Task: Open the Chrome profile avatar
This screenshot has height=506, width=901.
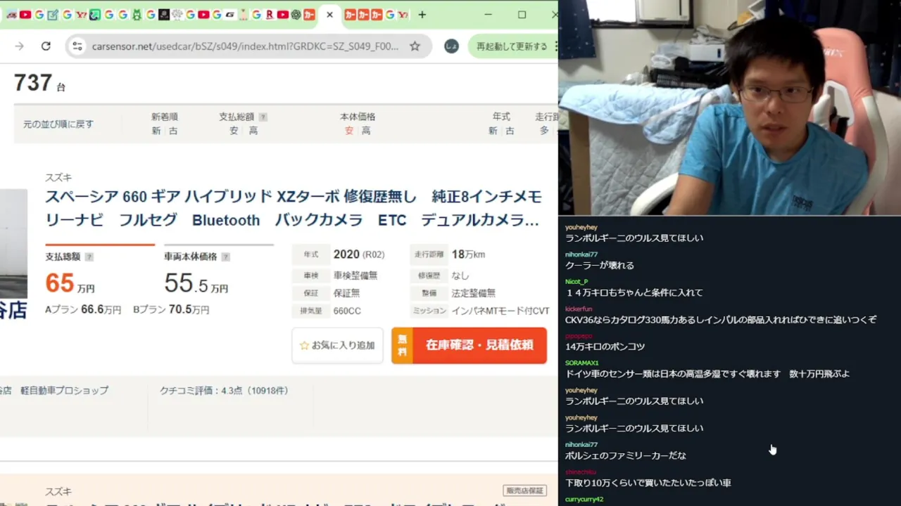Action: (x=451, y=46)
